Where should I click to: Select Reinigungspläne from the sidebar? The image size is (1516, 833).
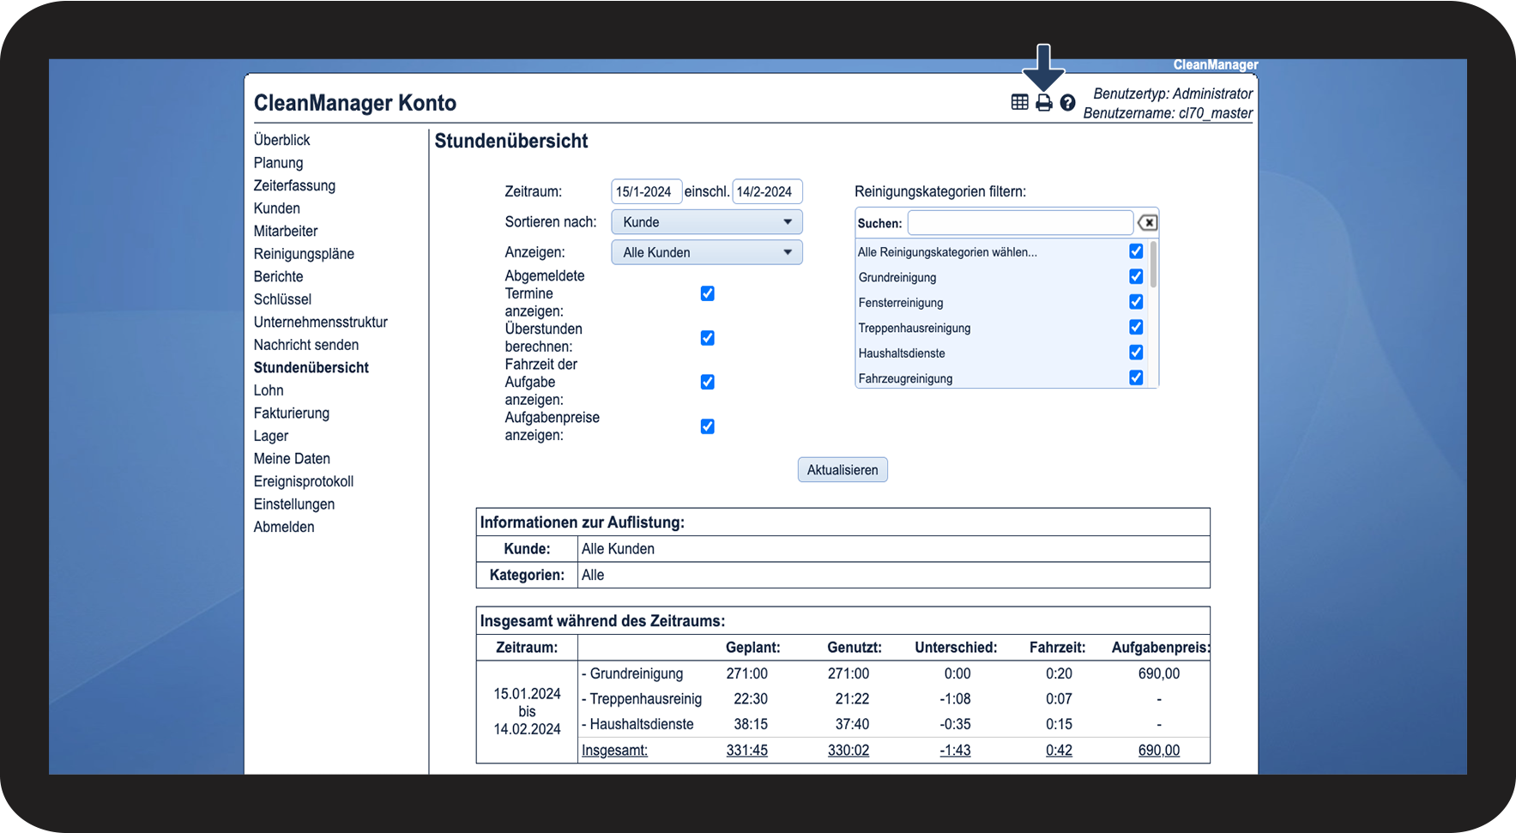coord(304,254)
